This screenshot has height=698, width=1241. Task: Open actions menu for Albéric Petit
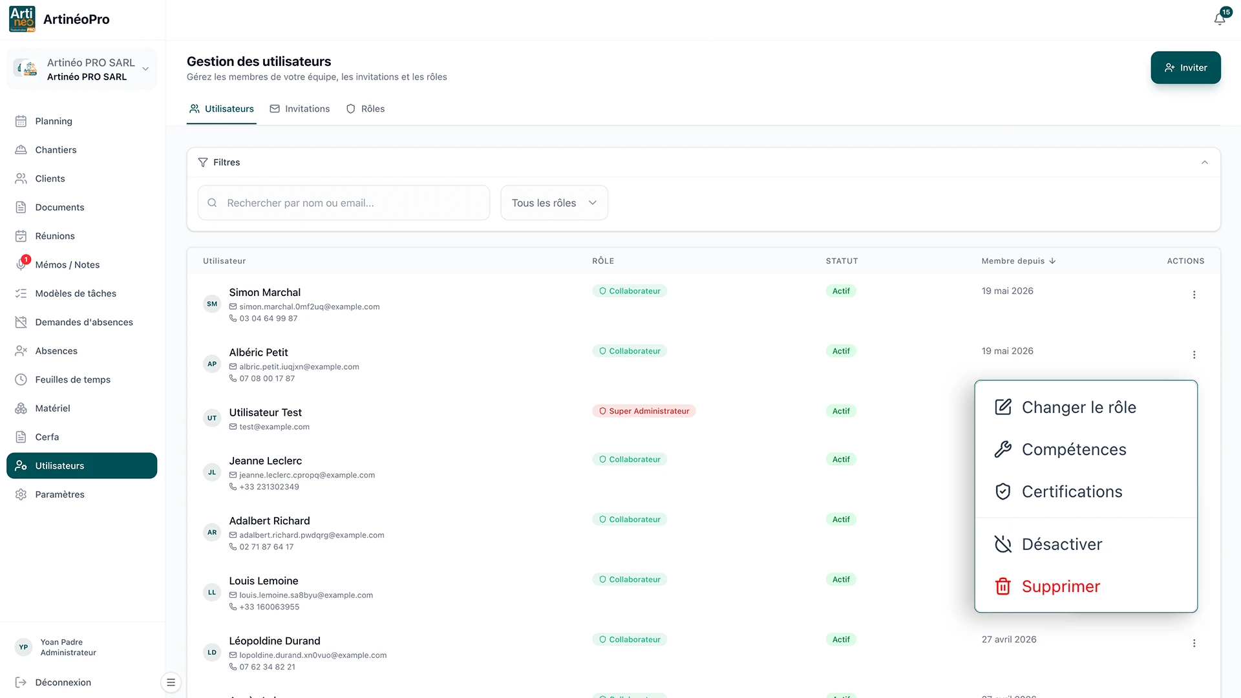[x=1194, y=355]
